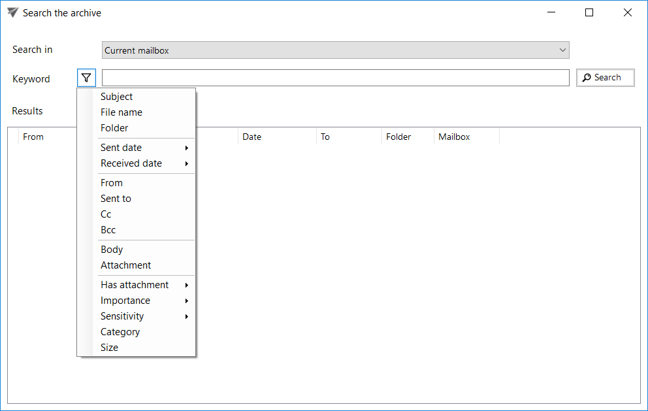Select the Cc filter option
This screenshot has width=648, height=411.
coord(106,214)
